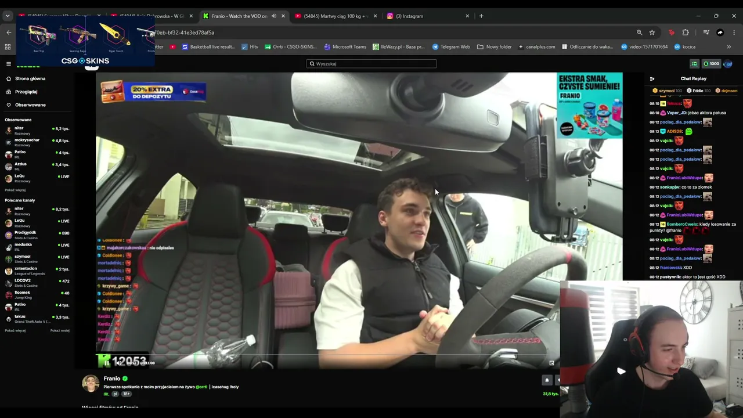Close the Martwy ciąg 100 kg tab

point(375,16)
